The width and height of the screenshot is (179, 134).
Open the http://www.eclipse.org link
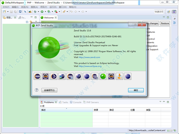point(90,66)
